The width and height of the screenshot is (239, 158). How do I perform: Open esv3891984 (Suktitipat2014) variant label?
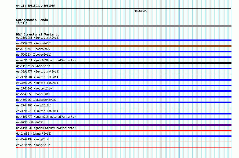tap(38, 77)
